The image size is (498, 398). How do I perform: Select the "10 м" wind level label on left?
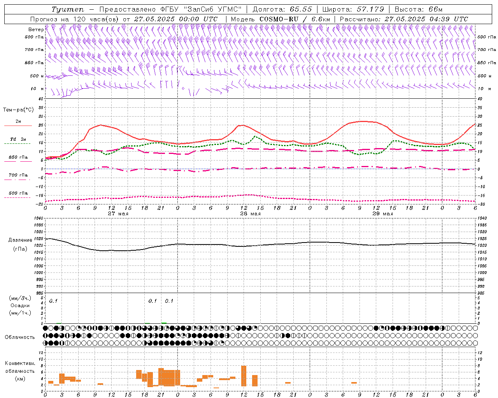coord(37,89)
